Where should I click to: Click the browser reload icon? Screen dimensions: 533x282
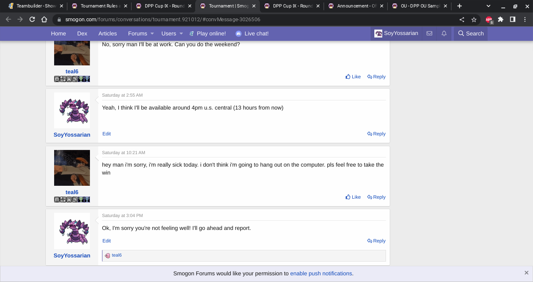[32, 20]
